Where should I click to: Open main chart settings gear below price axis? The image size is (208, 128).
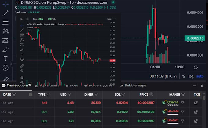(195, 67)
